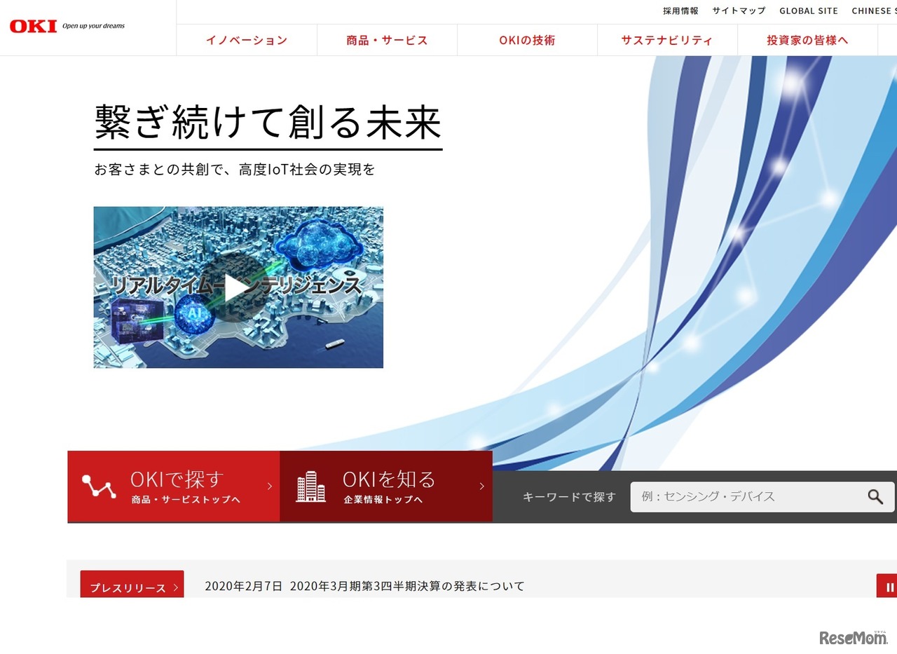Click the 採用情報 link
This screenshot has width=897, height=654.
coord(680,11)
